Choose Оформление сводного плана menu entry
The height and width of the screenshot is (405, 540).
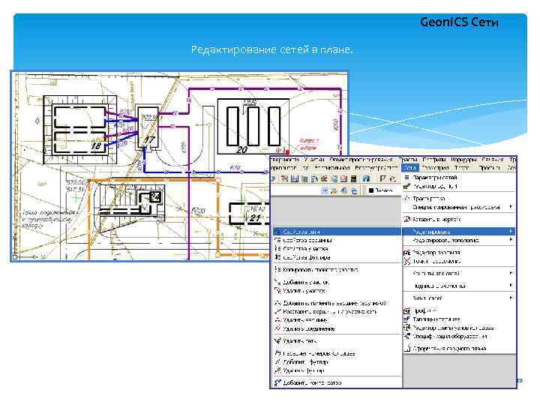[449, 349]
